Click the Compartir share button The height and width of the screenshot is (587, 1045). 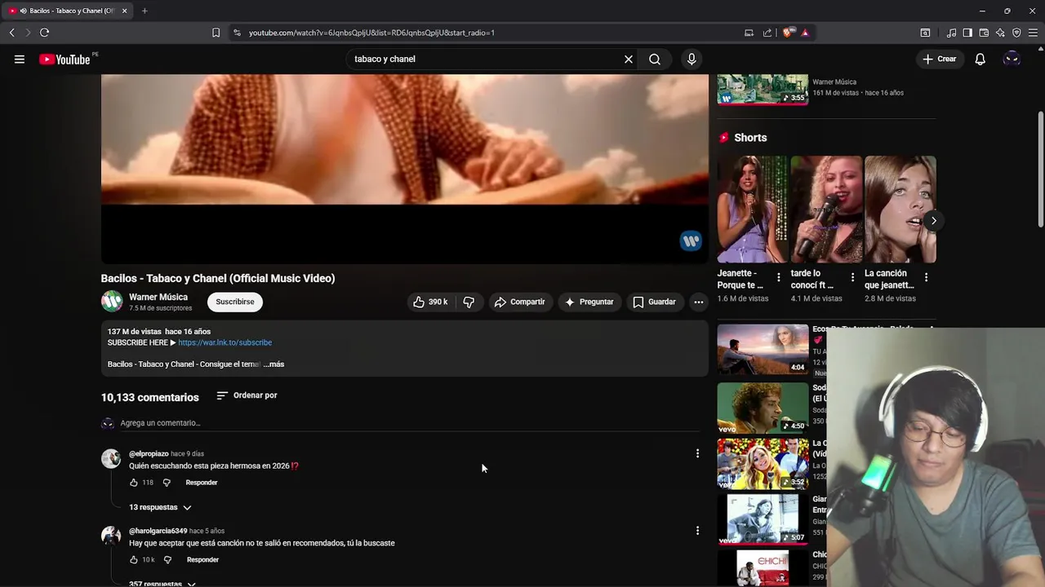point(519,302)
